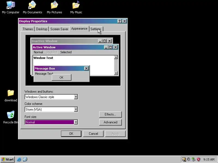Screen dimensions: 218x163
Task: Open the Settings tab
Action: pos(96,29)
